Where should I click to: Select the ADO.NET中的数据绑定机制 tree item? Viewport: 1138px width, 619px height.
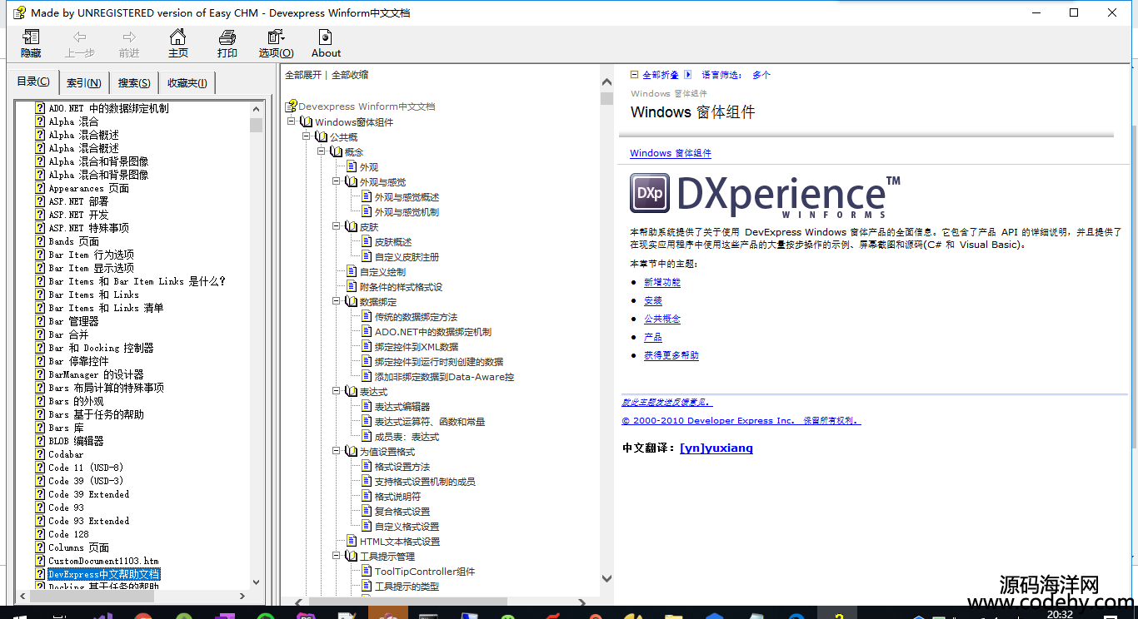(433, 332)
